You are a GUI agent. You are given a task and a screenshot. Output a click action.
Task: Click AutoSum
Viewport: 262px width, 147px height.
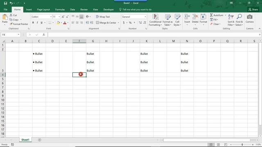[217, 15]
